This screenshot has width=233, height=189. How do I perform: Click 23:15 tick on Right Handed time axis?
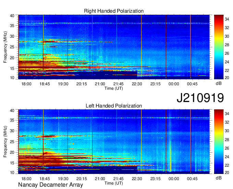coord(155,84)
